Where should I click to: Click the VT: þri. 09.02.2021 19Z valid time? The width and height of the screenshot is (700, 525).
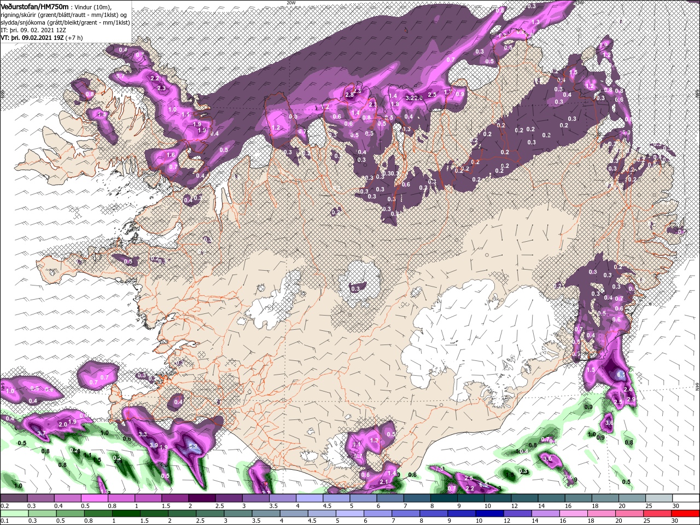[32, 38]
